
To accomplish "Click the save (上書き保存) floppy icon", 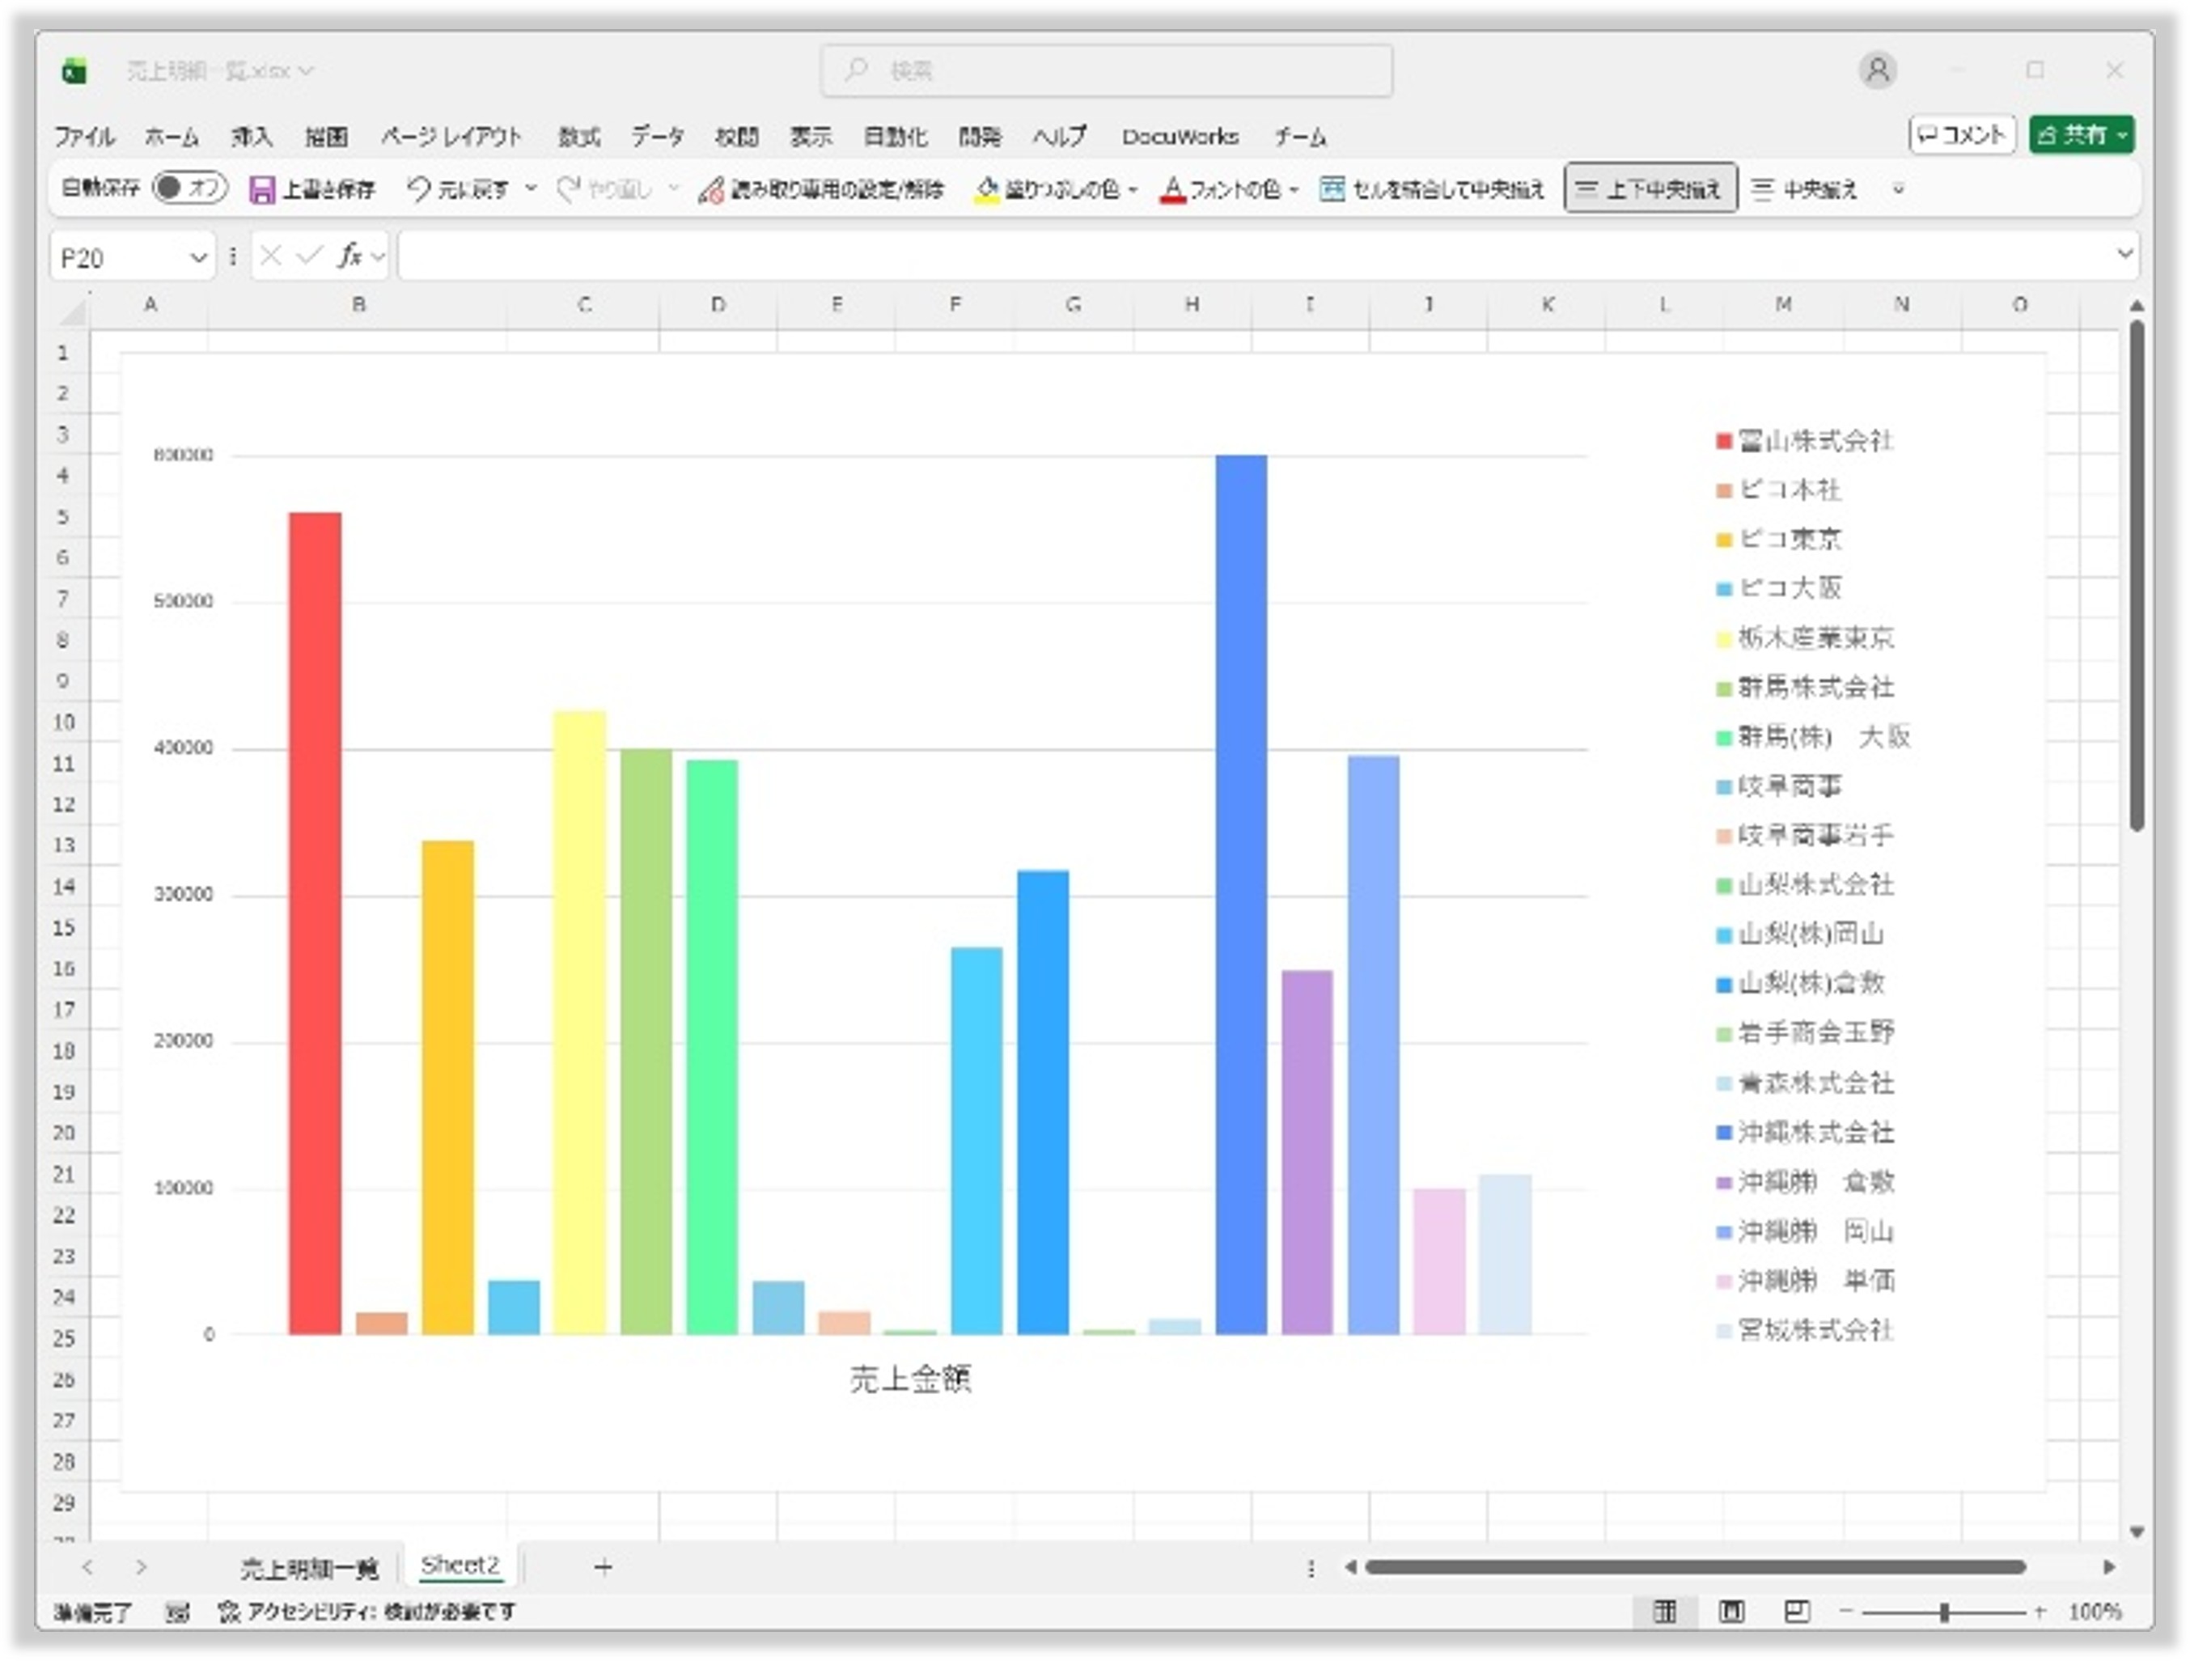I will [261, 189].
